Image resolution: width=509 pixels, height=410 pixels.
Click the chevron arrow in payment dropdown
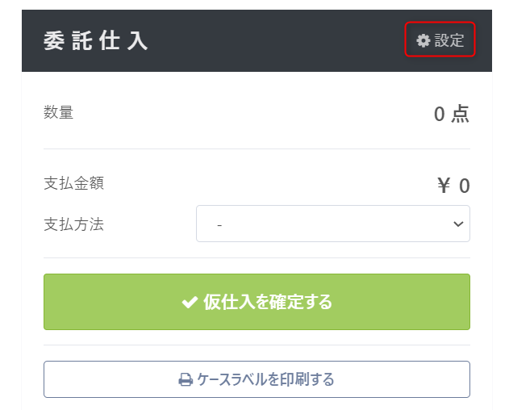coord(458,224)
